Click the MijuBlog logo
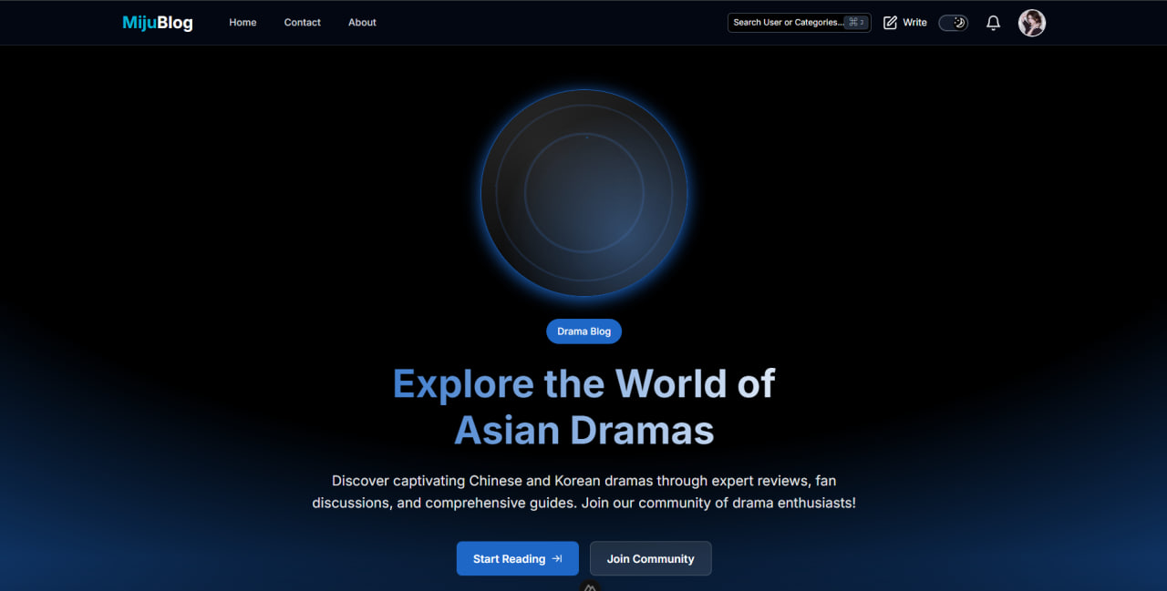This screenshot has width=1167, height=591. (x=158, y=23)
